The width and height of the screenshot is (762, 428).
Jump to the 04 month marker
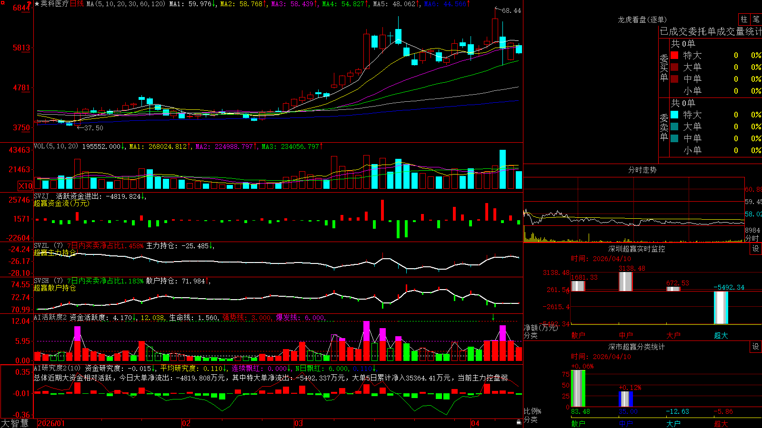tap(475, 423)
